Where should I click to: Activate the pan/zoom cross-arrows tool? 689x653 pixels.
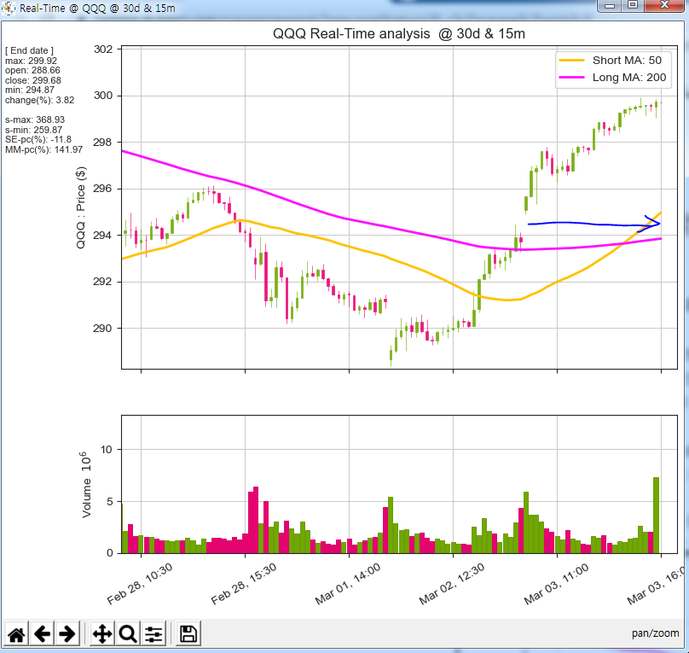(102, 633)
